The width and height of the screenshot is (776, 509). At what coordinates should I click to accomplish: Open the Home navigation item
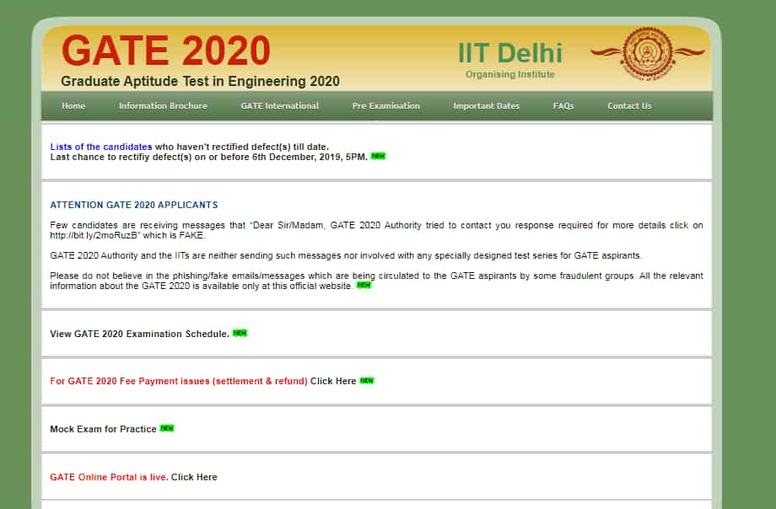coord(73,105)
